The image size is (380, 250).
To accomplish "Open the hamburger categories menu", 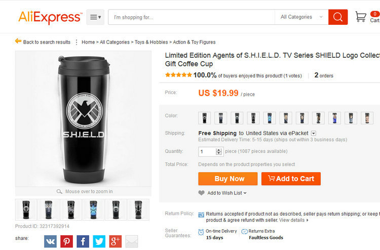I will pyautogui.click(x=95, y=17).
